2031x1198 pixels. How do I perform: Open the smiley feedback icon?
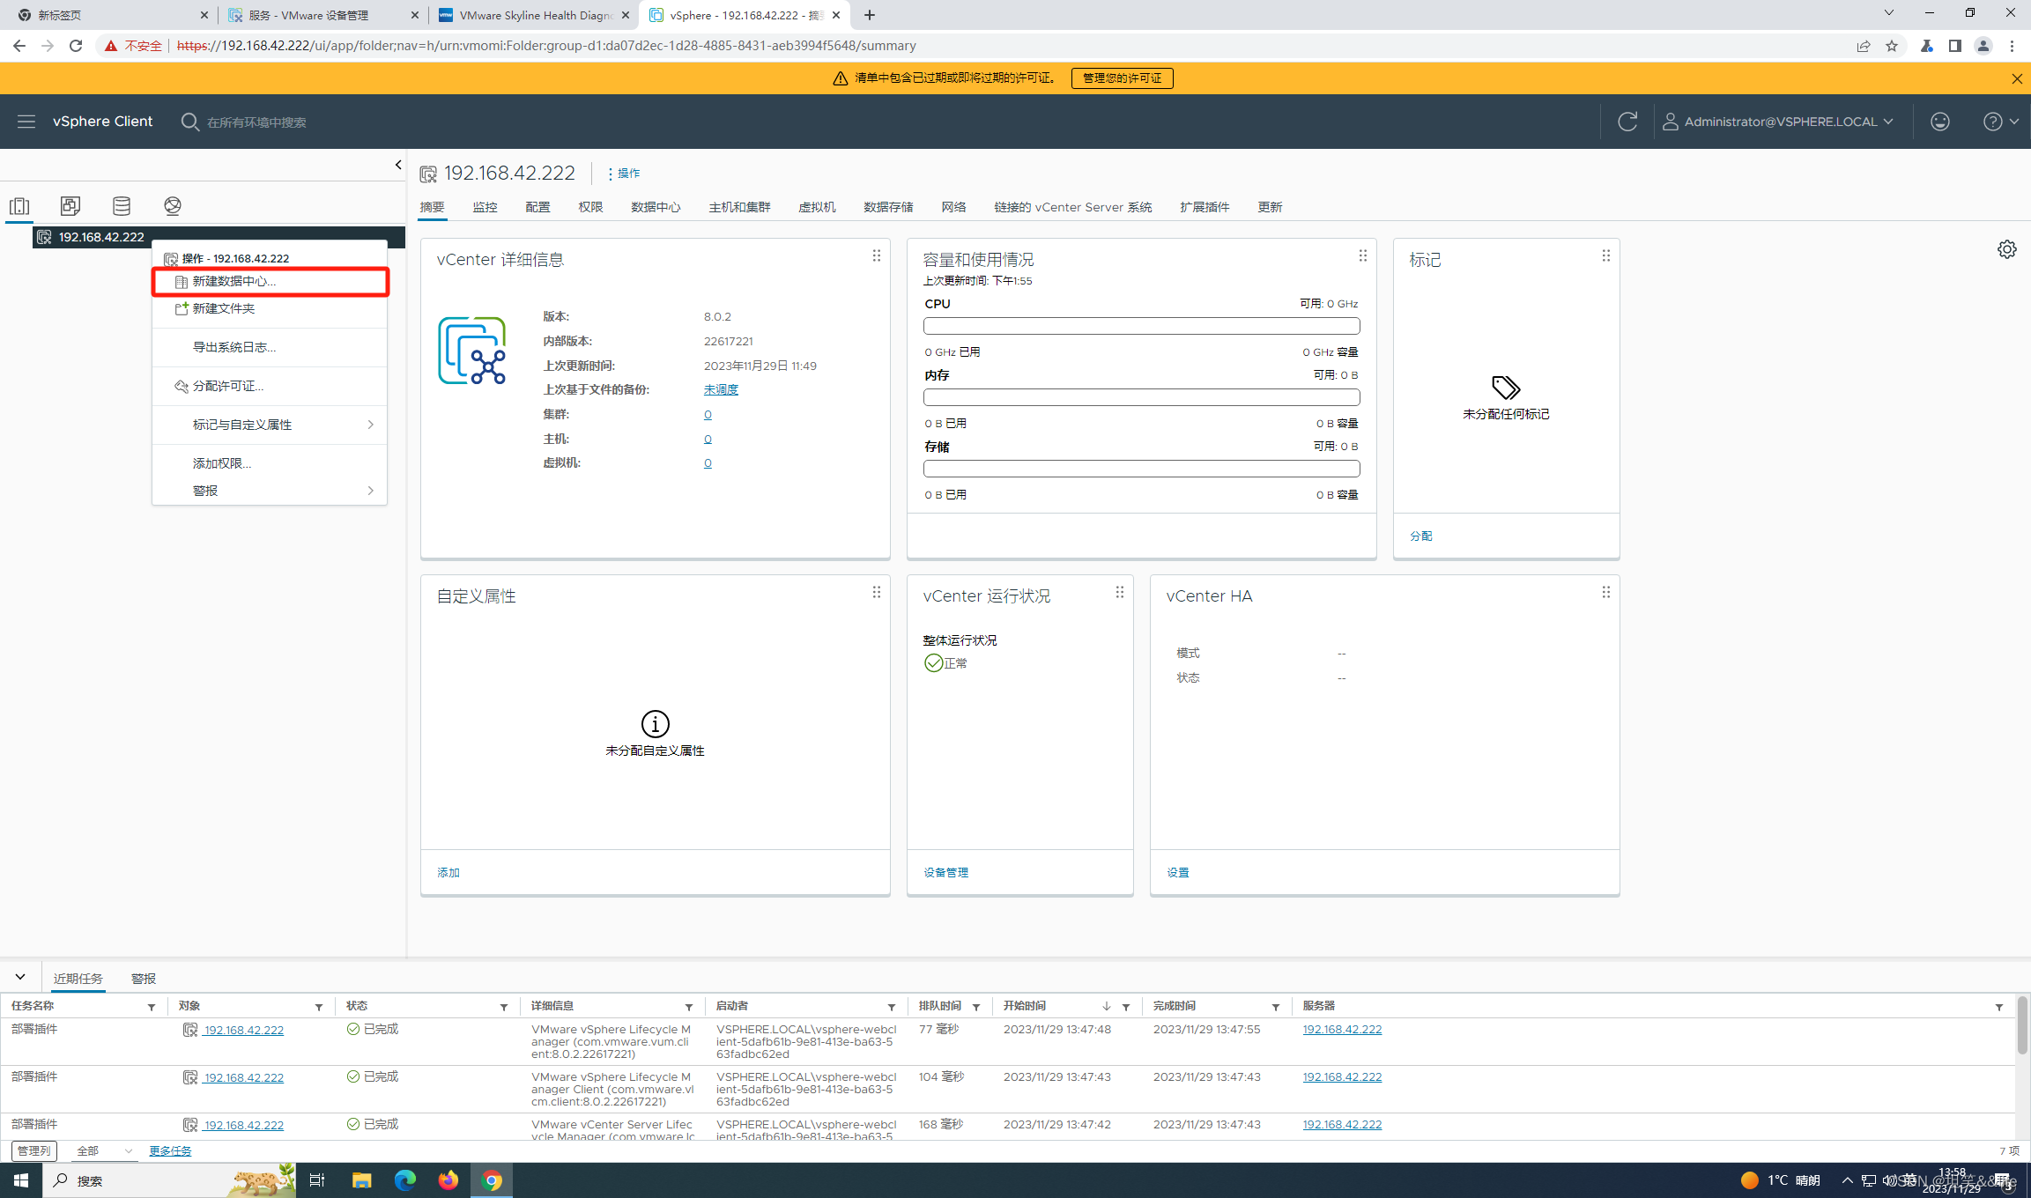coord(1939,122)
